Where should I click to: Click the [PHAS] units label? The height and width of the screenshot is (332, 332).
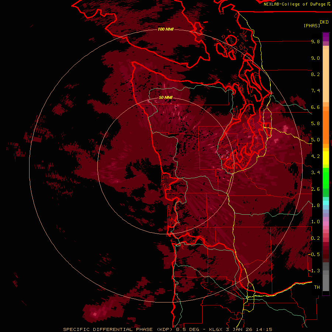312,25
